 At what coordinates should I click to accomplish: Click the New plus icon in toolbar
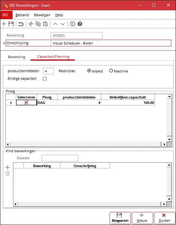pos(4,24)
